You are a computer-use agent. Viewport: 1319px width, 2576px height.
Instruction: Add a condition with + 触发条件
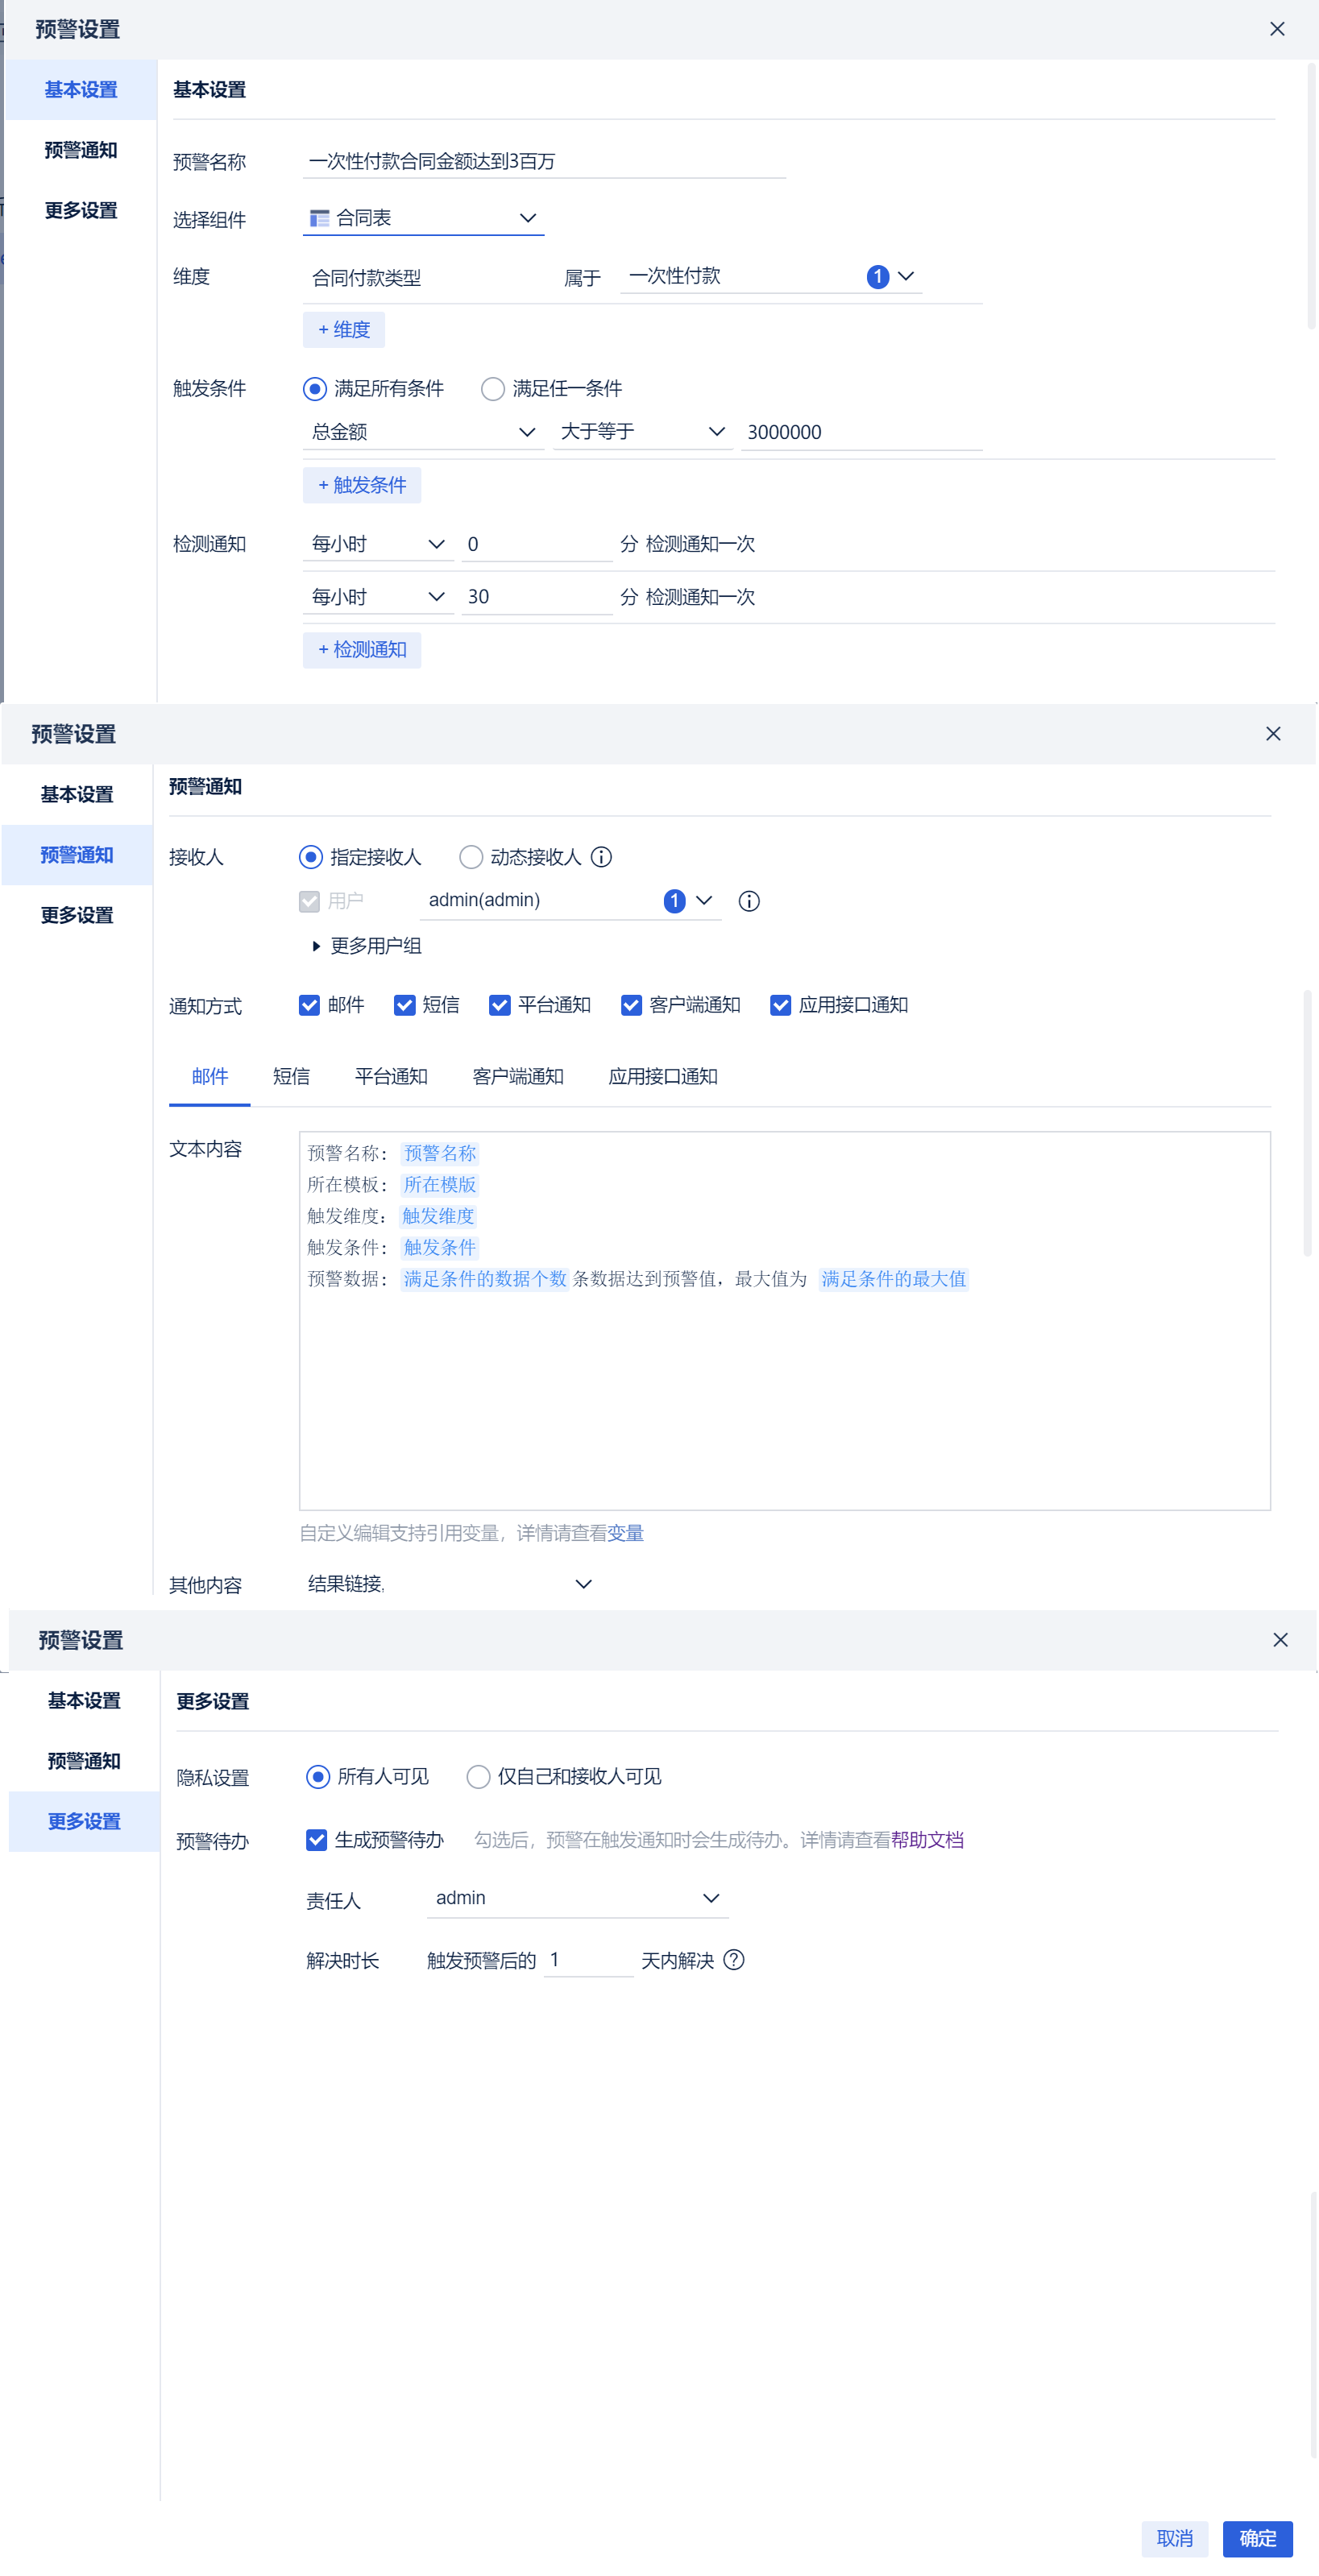pos(362,485)
